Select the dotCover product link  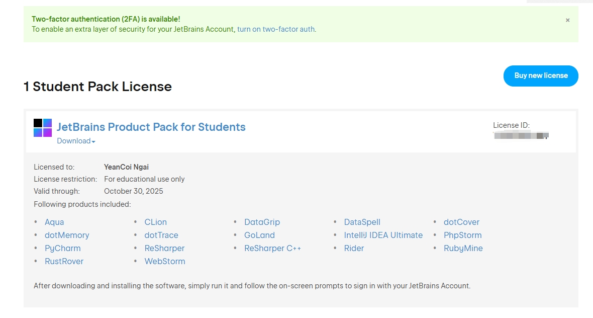tap(461, 222)
